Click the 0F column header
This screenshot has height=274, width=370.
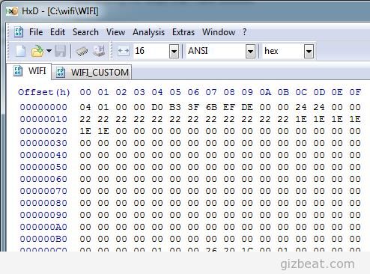[x=355, y=92]
